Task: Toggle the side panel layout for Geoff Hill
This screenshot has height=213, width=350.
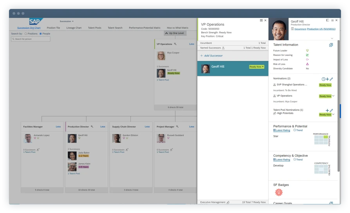Action: click(328, 20)
